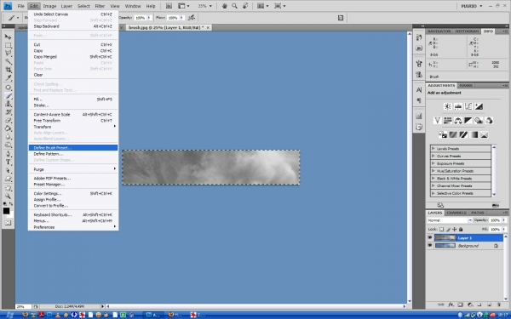Select the Hand tool in toolbox
This screenshot has height=319, width=511.
click(x=8, y=188)
